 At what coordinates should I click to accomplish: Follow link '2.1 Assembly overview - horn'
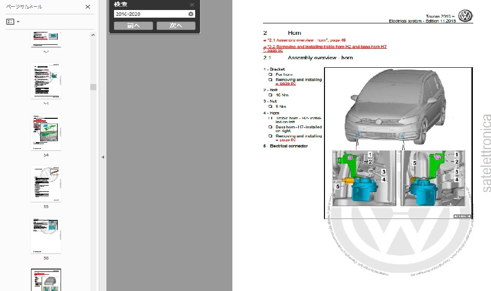point(304,40)
